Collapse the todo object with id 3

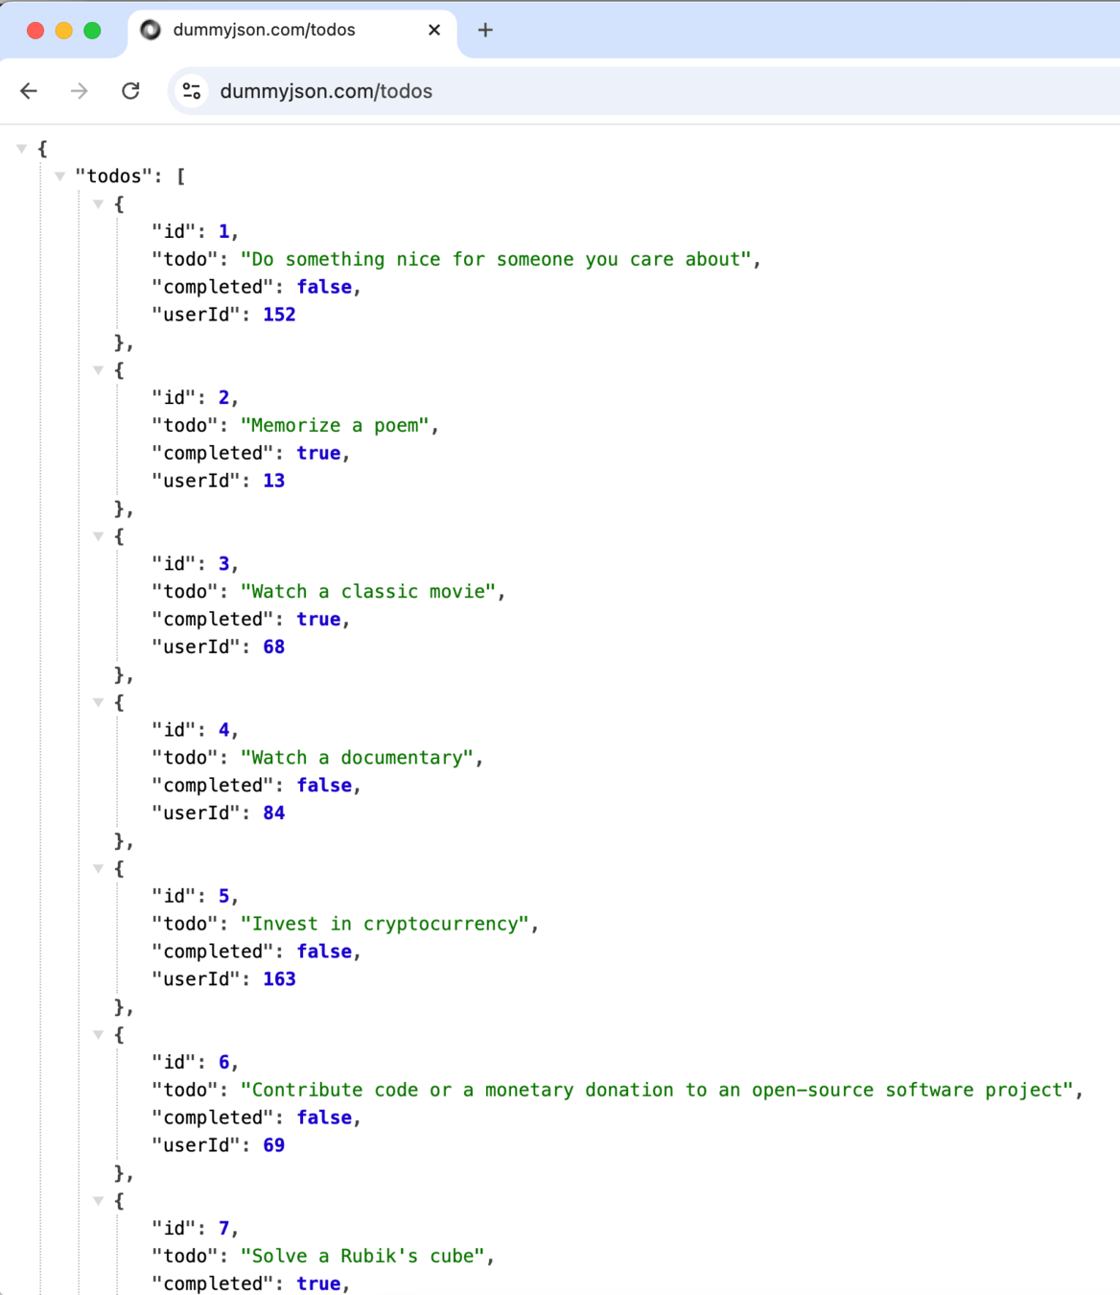pyautogui.click(x=98, y=536)
